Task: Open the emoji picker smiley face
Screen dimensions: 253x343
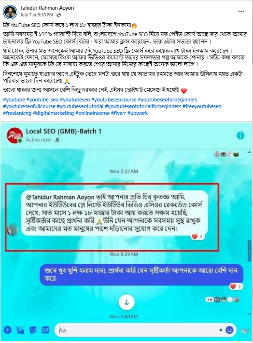Action: (x=229, y=329)
